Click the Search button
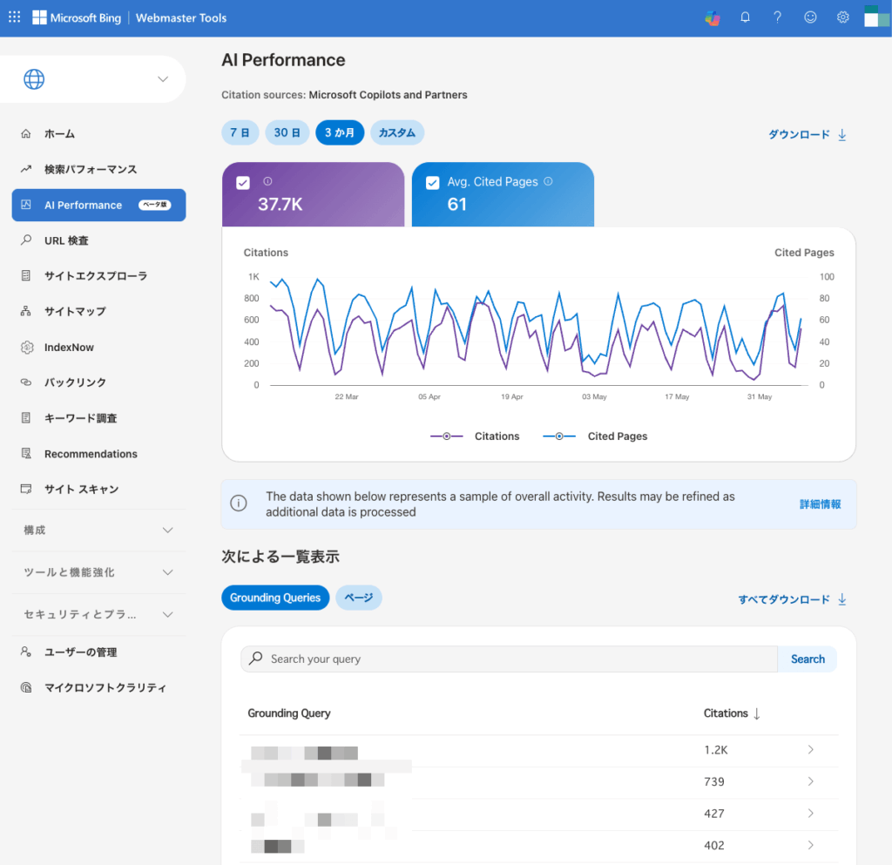 [808, 659]
